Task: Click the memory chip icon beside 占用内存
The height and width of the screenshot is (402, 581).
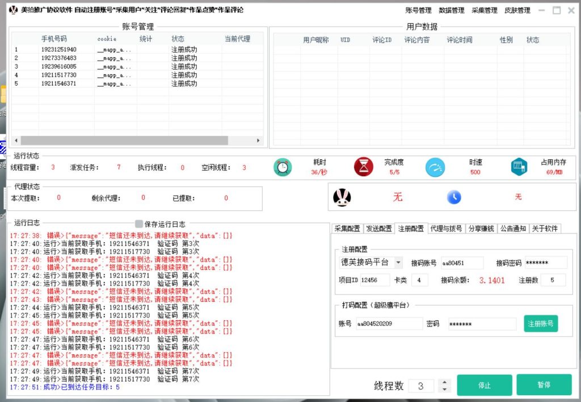Action: (x=517, y=168)
